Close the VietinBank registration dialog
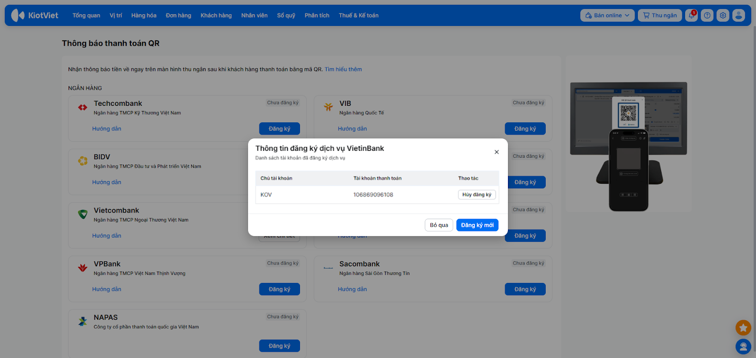The height and width of the screenshot is (358, 756). coord(497,152)
